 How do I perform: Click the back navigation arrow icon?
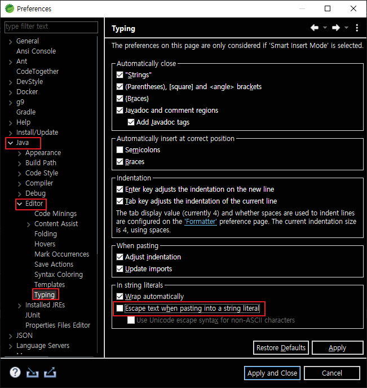coord(315,28)
